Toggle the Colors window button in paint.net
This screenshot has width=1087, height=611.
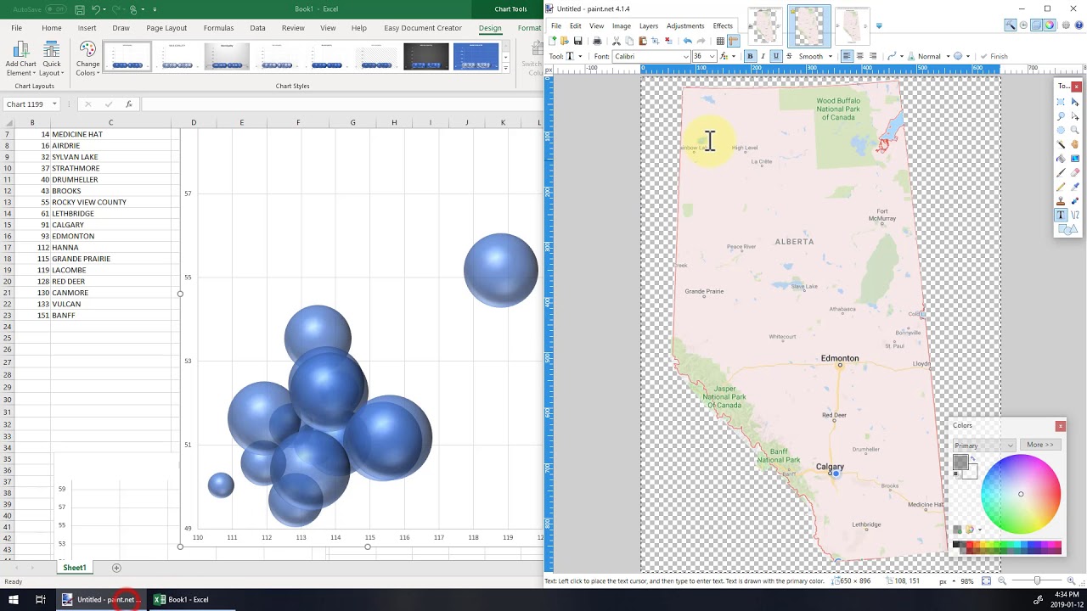coord(1049,25)
